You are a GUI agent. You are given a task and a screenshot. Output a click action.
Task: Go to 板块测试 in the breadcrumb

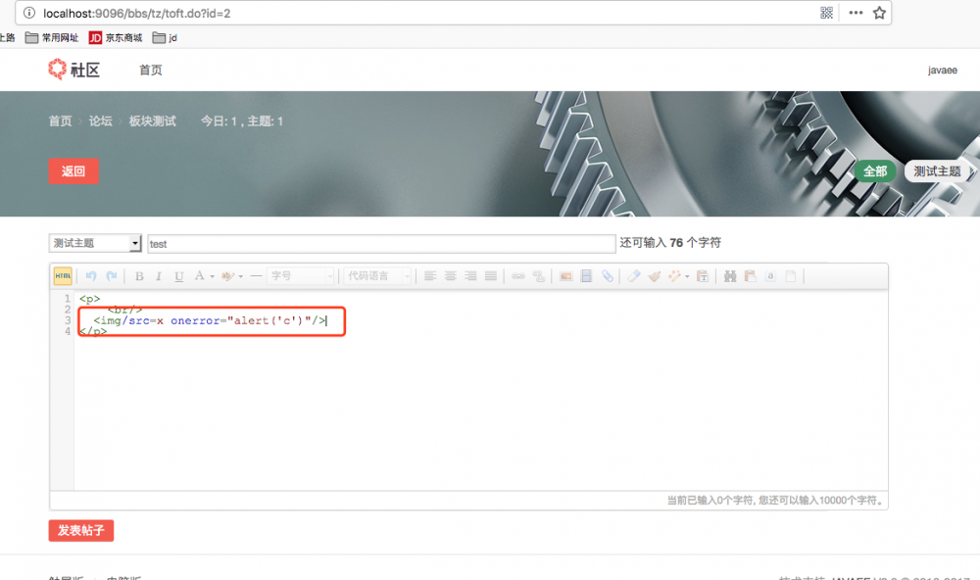pyautogui.click(x=153, y=121)
